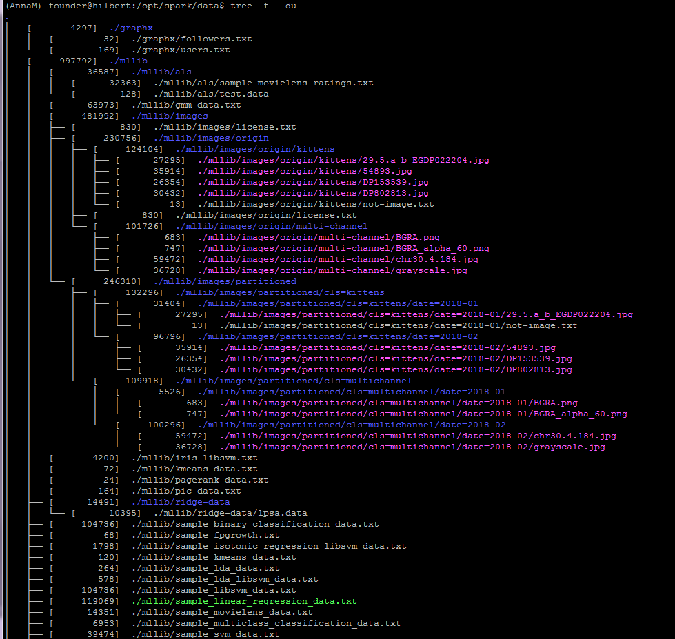This screenshot has height=639, width=675.
Task: Click the ./mllib/ridge-data directory
Action: tap(181, 502)
